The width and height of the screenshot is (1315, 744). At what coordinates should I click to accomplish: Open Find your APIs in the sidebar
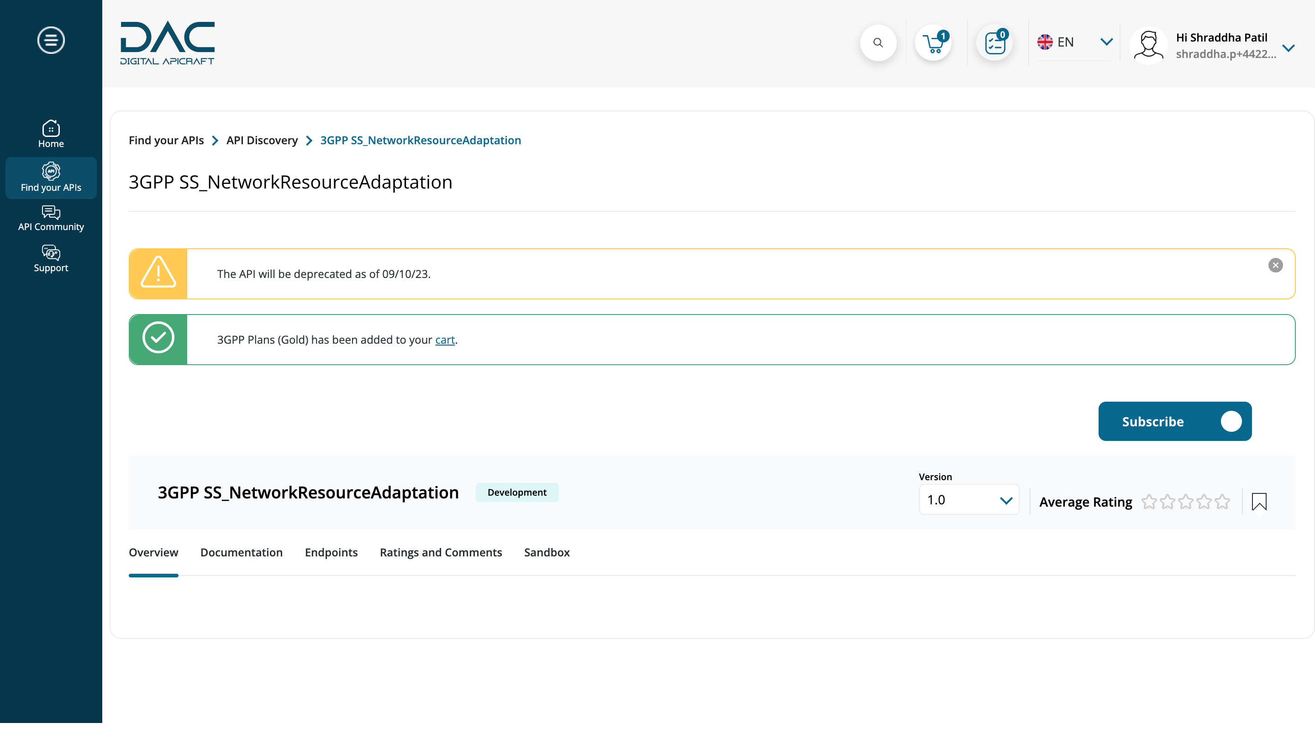click(x=51, y=177)
